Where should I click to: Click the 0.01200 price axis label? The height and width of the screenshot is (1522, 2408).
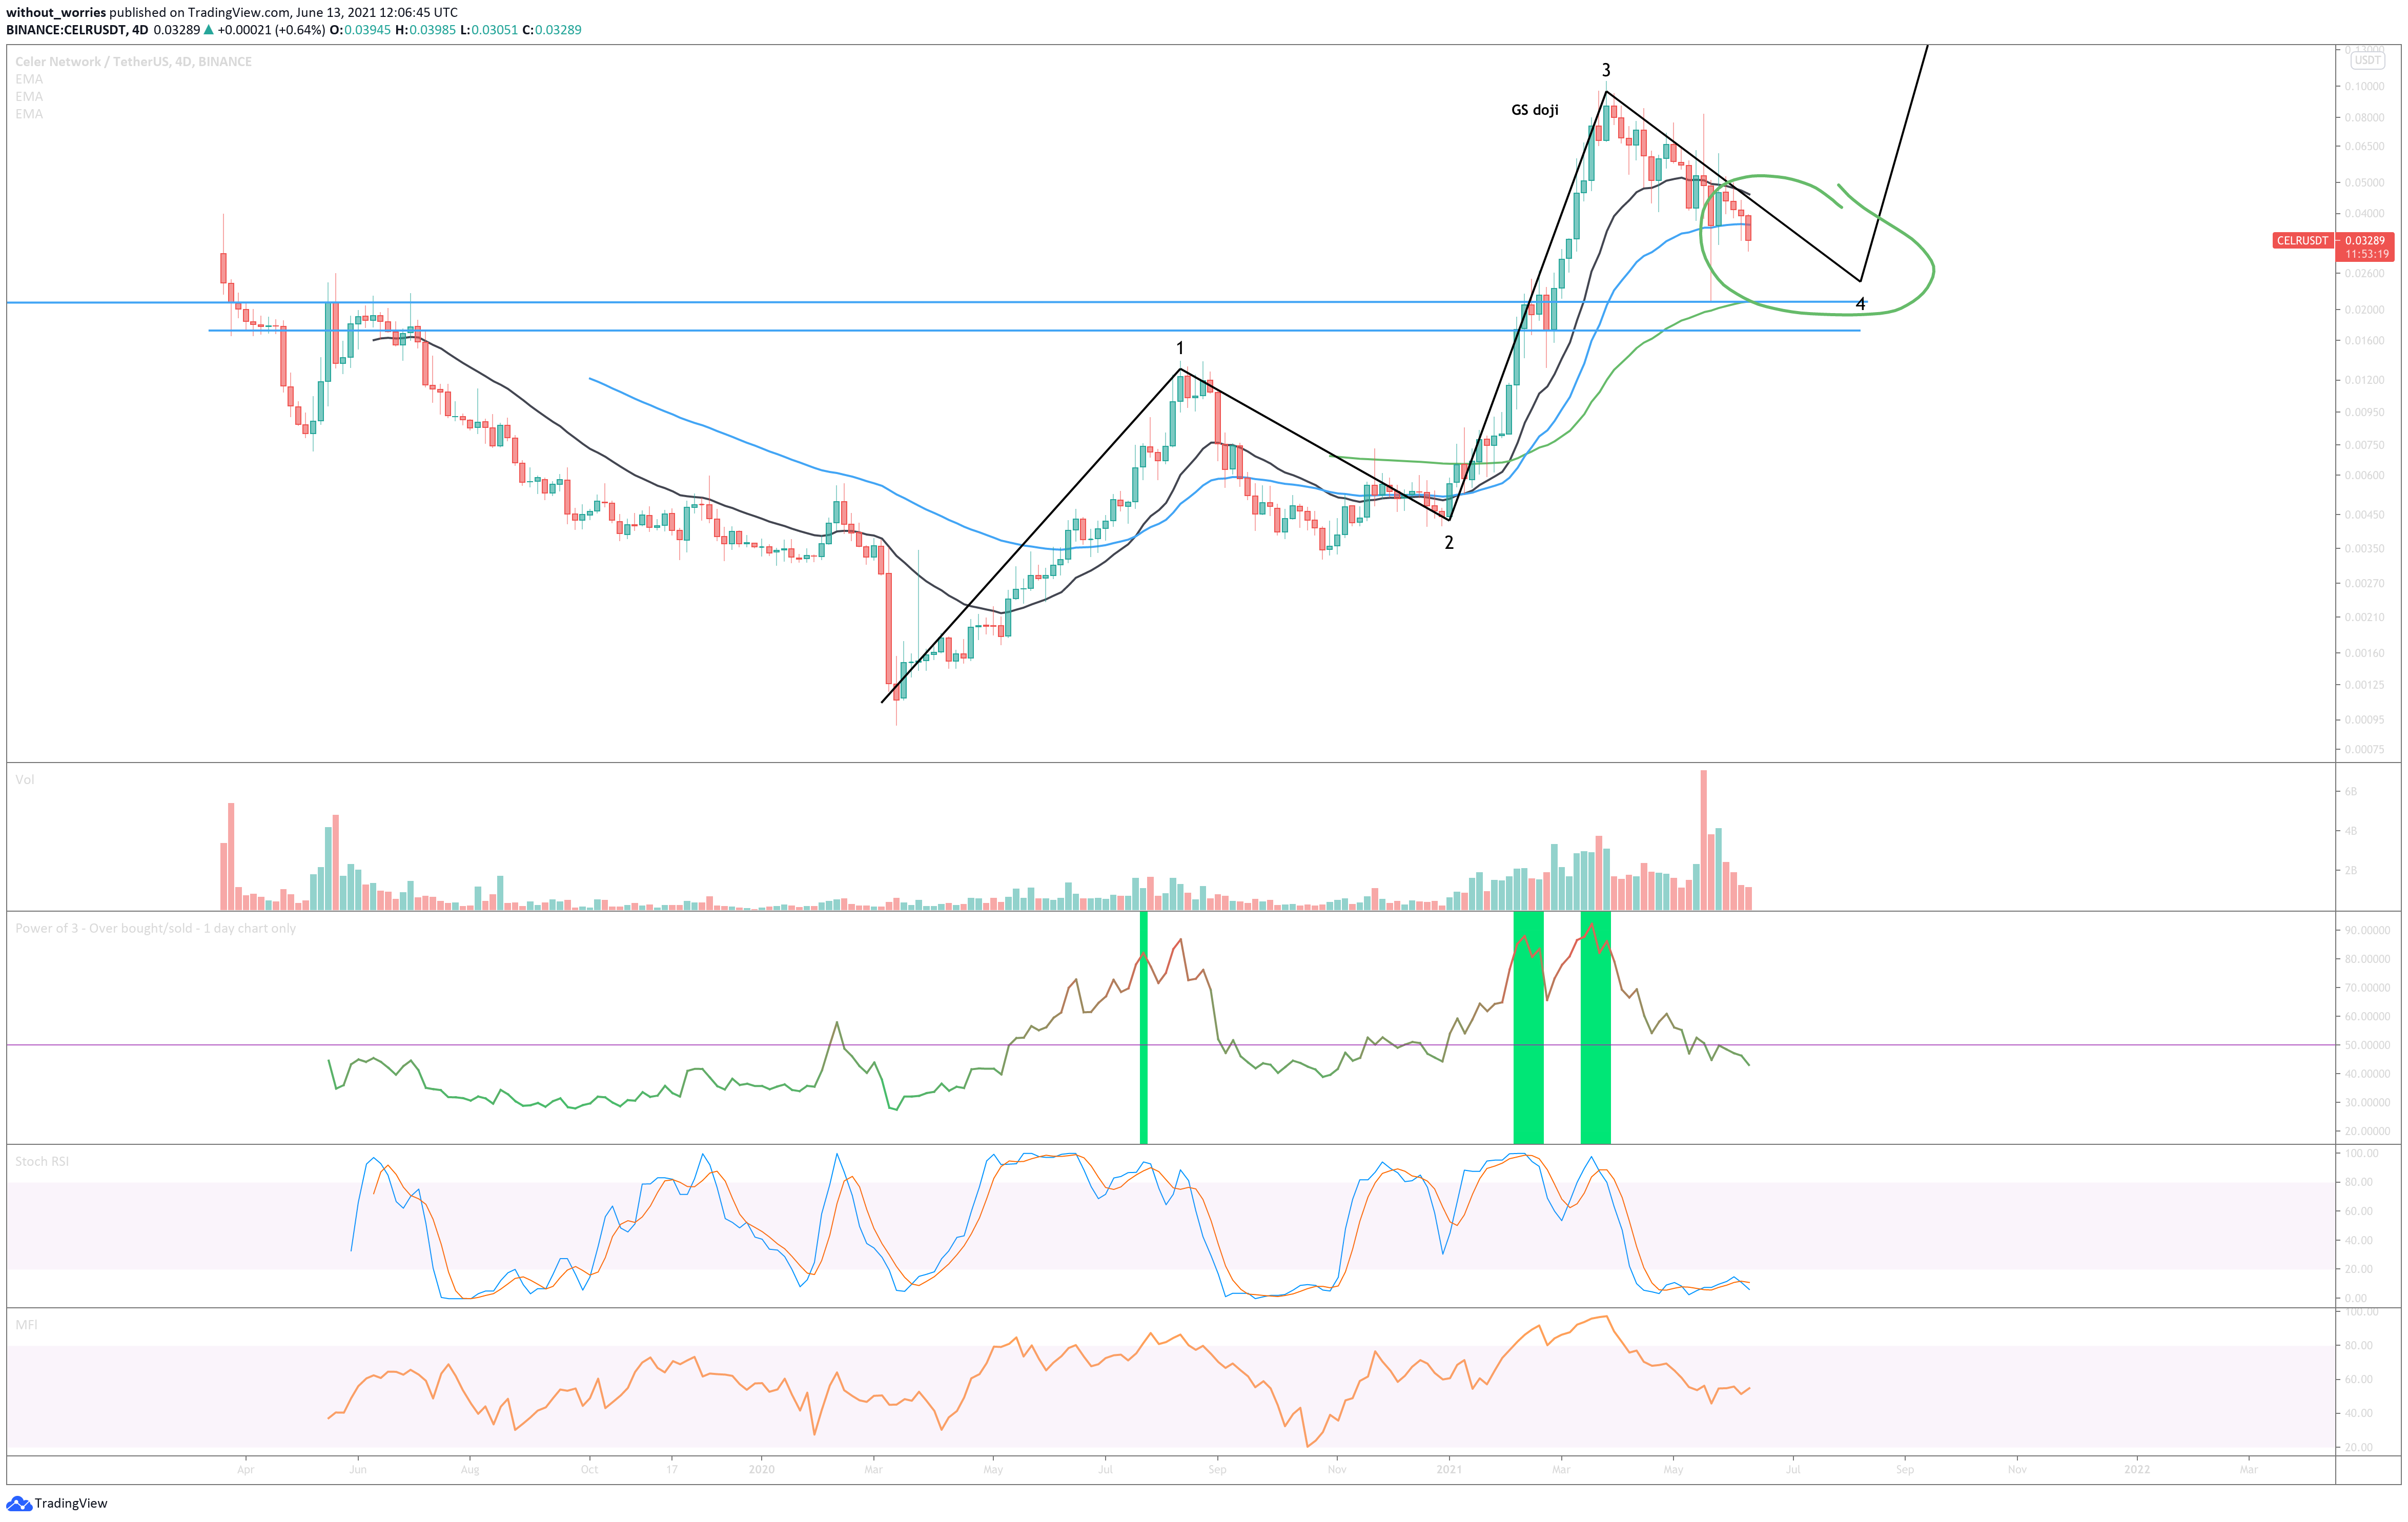click(x=2364, y=380)
